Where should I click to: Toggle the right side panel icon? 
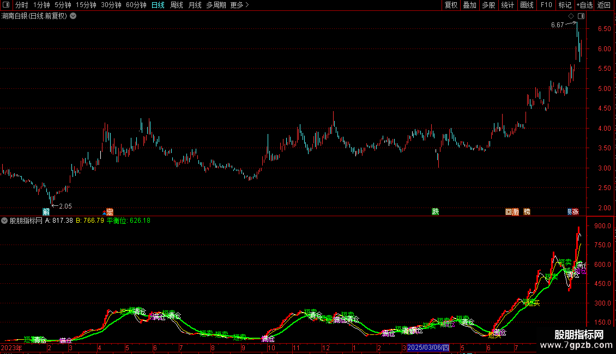click(x=581, y=16)
